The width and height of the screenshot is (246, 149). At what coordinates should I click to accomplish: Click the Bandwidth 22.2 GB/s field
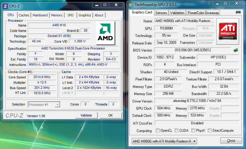pyautogui.click(x=224, y=94)
